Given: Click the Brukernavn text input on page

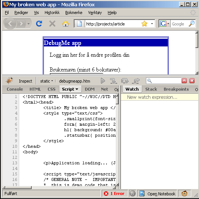Looking at the screenshot, I should (76, 74).
